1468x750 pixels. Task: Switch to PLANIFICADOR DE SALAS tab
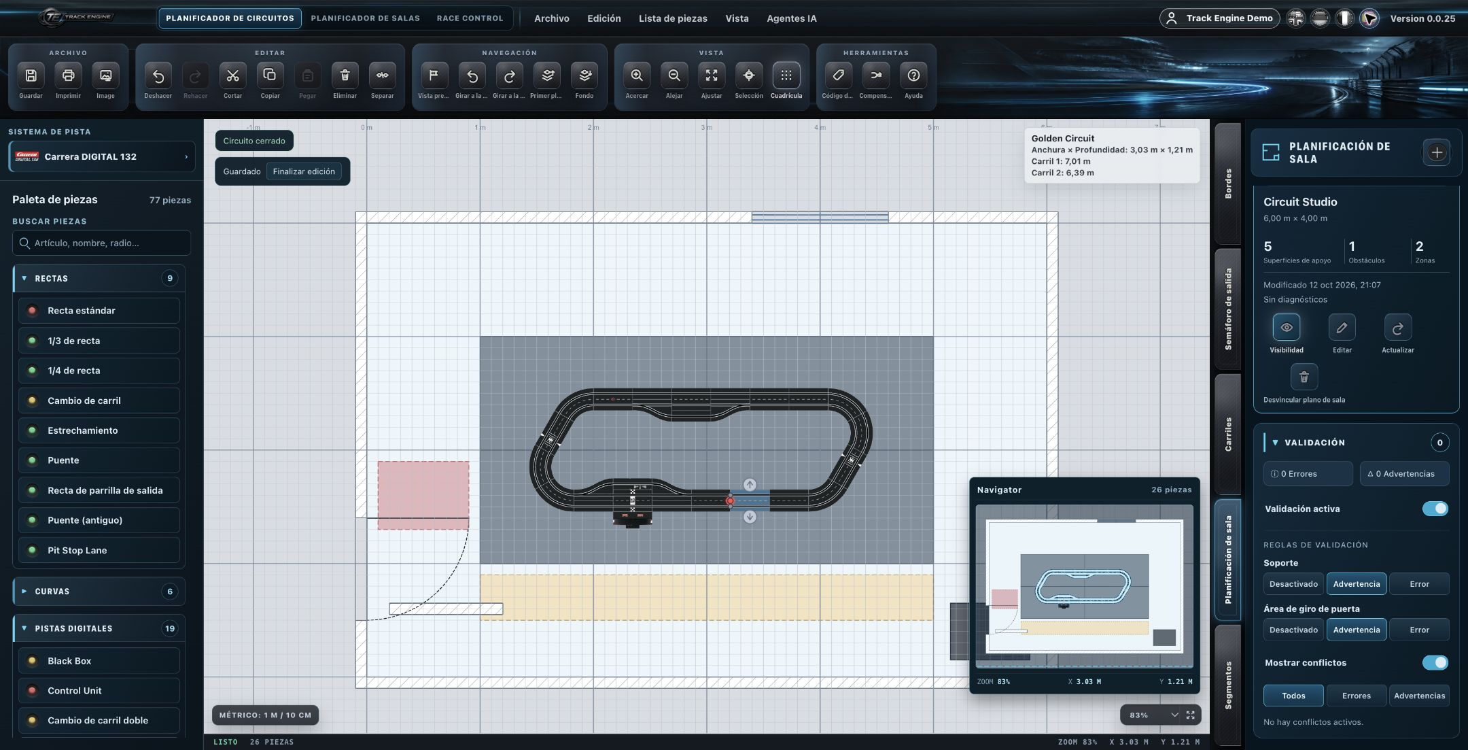tap(365, 18)
